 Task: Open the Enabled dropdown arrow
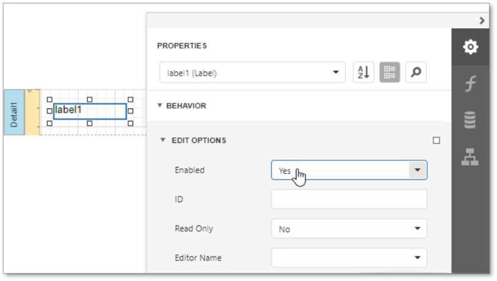point(417,170)
